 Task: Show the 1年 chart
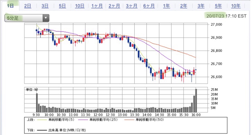click(166, 6)
